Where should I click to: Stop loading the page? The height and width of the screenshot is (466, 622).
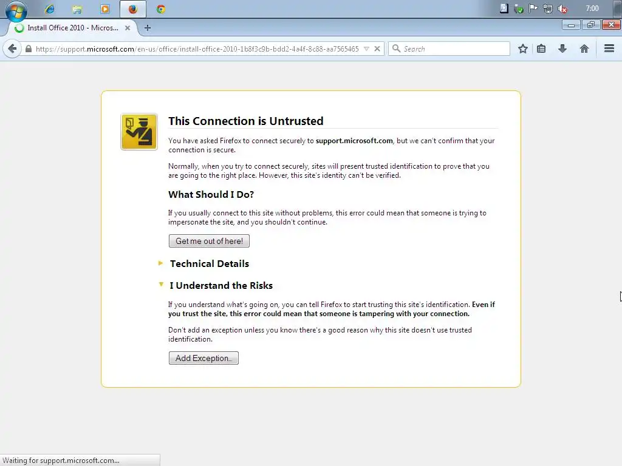tap(377, 49)
